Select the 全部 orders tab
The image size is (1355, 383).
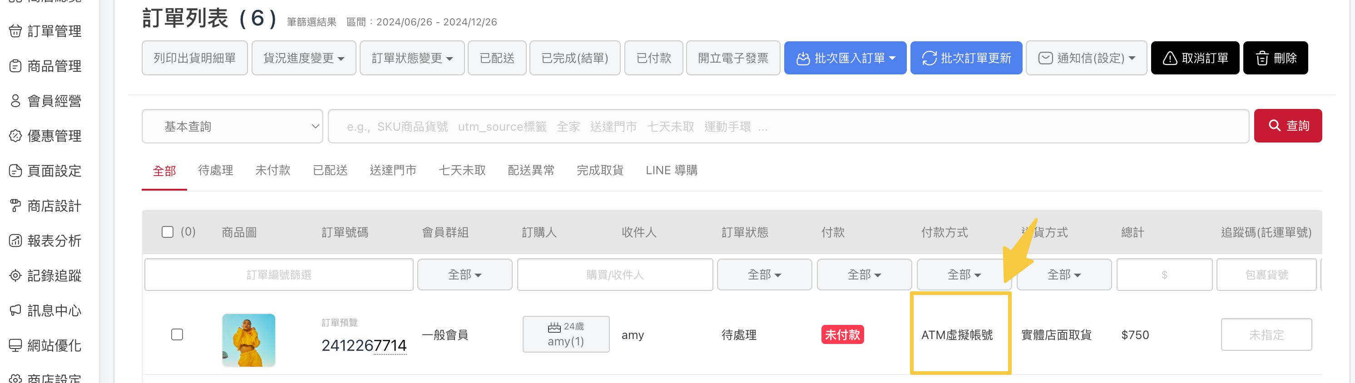(x=164, y=171)
